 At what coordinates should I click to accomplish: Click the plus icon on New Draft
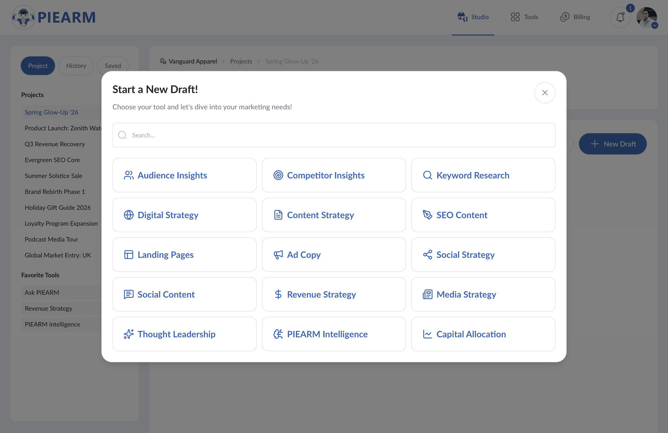(595, 144)
